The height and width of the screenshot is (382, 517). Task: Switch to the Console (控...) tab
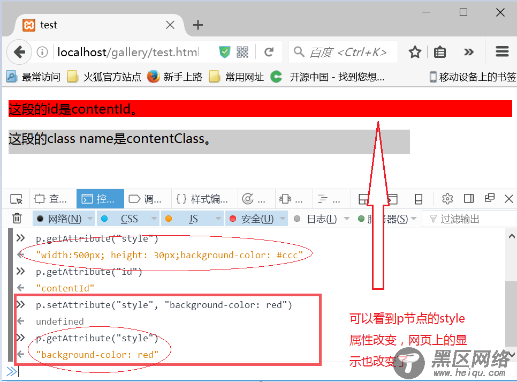(x=100, y=199)
